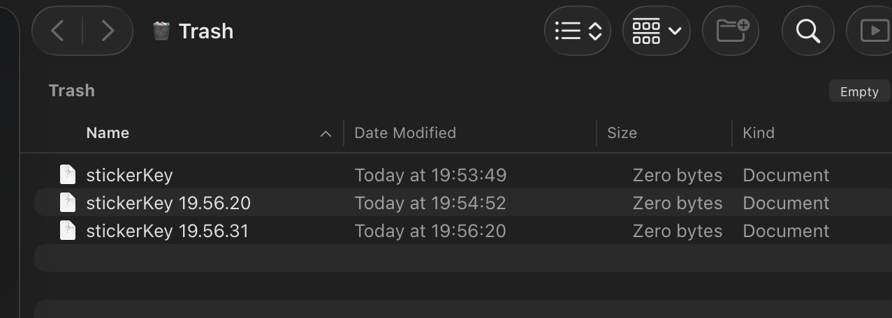Viewport: 892px width, 318px height.
Task: Sort by Kind column header
Action: click(x=759, y=133)
